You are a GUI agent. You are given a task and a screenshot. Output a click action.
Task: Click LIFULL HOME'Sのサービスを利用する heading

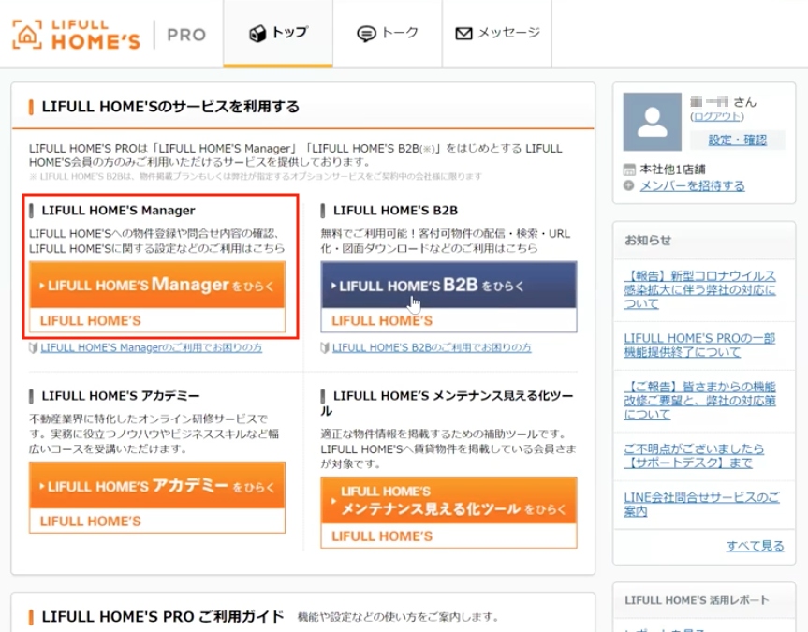click(170, 107)
